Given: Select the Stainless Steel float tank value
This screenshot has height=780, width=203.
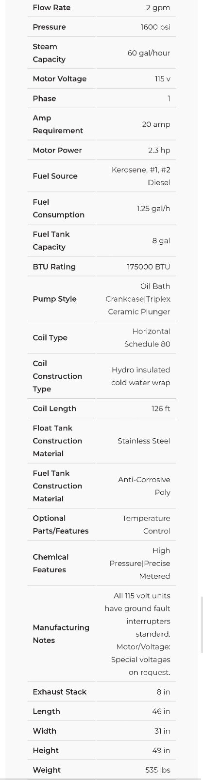Looking at the screenshot, I should 144,441.
